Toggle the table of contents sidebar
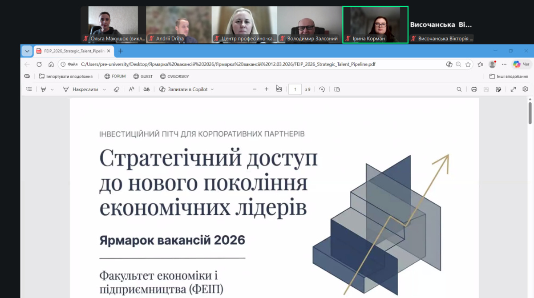The width and height of the screenshot is (534, 298). click(29, 89)
